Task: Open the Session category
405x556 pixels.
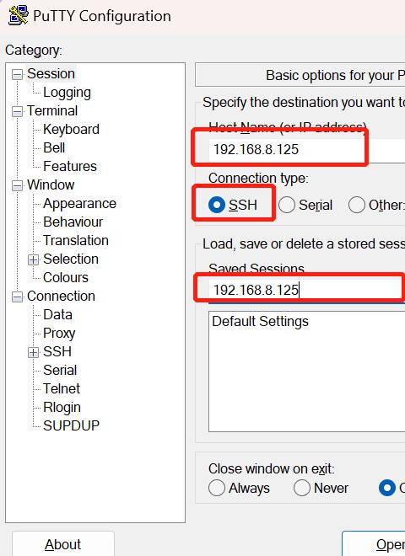Action: pos(51,74)
